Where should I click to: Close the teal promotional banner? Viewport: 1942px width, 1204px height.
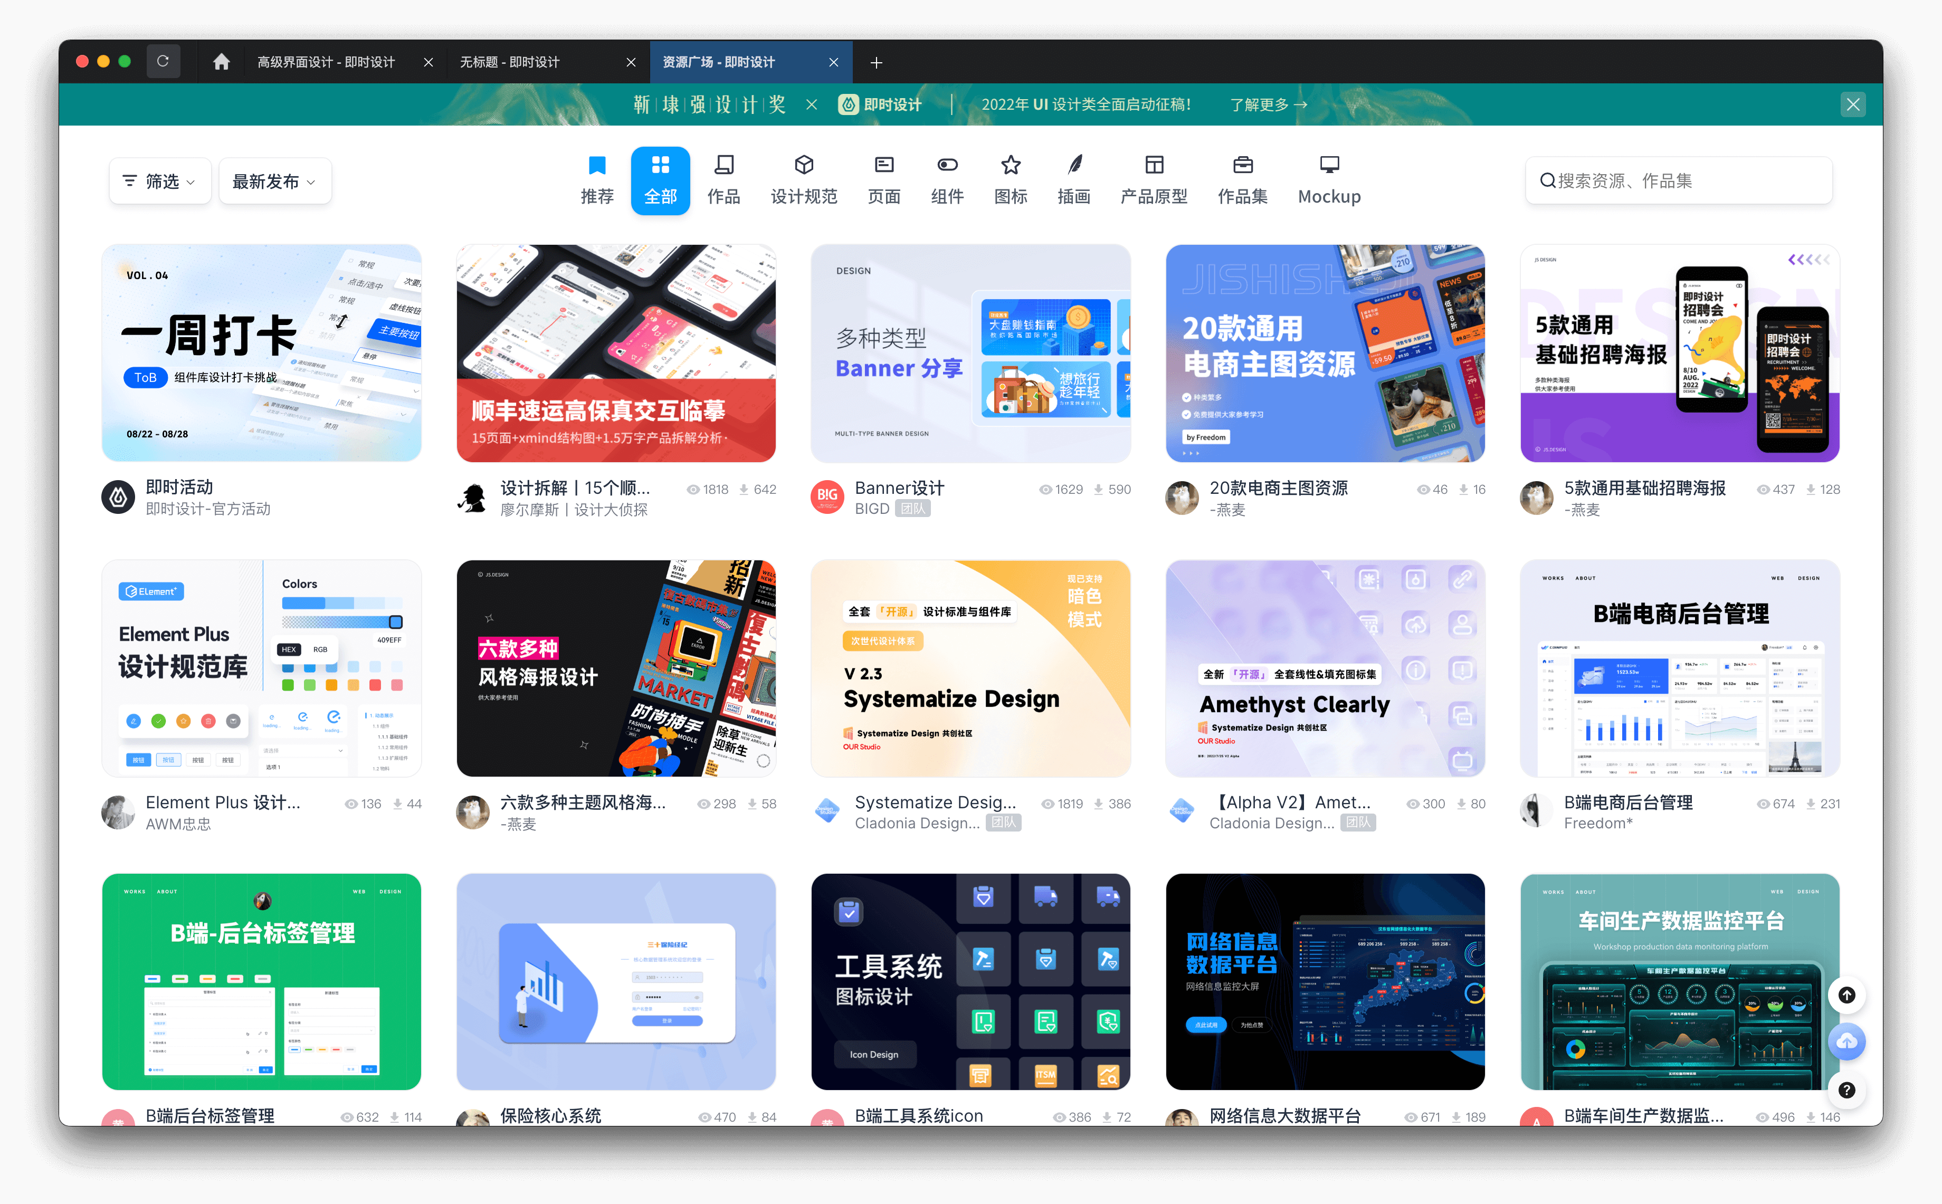coord(1852,104)
